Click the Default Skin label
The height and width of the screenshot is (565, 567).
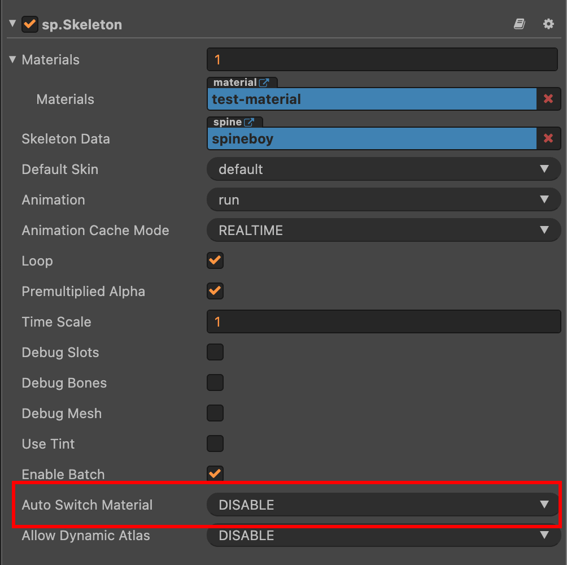point(60,169)
